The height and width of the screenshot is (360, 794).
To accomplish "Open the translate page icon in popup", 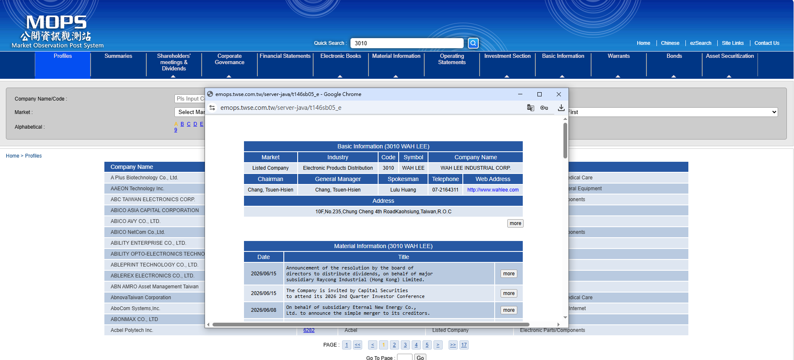I will coord(530,108).
